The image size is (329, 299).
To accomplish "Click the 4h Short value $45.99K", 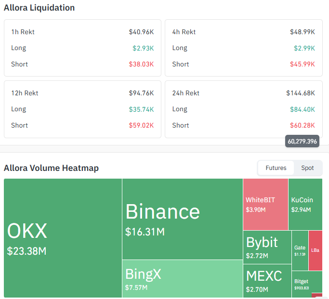I will point(303,64).
